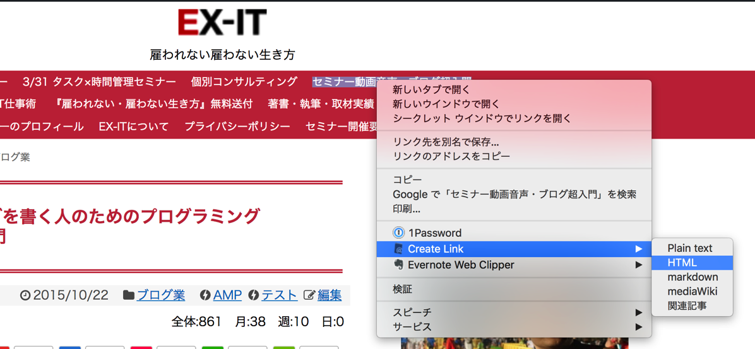This screenshot has height=349, width=755.
Task: Click the pencil edit icon beside 編集
Action: pos(309,295)
